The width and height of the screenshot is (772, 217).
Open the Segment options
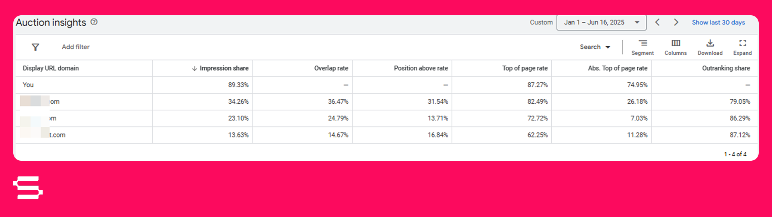coord(643,47)
